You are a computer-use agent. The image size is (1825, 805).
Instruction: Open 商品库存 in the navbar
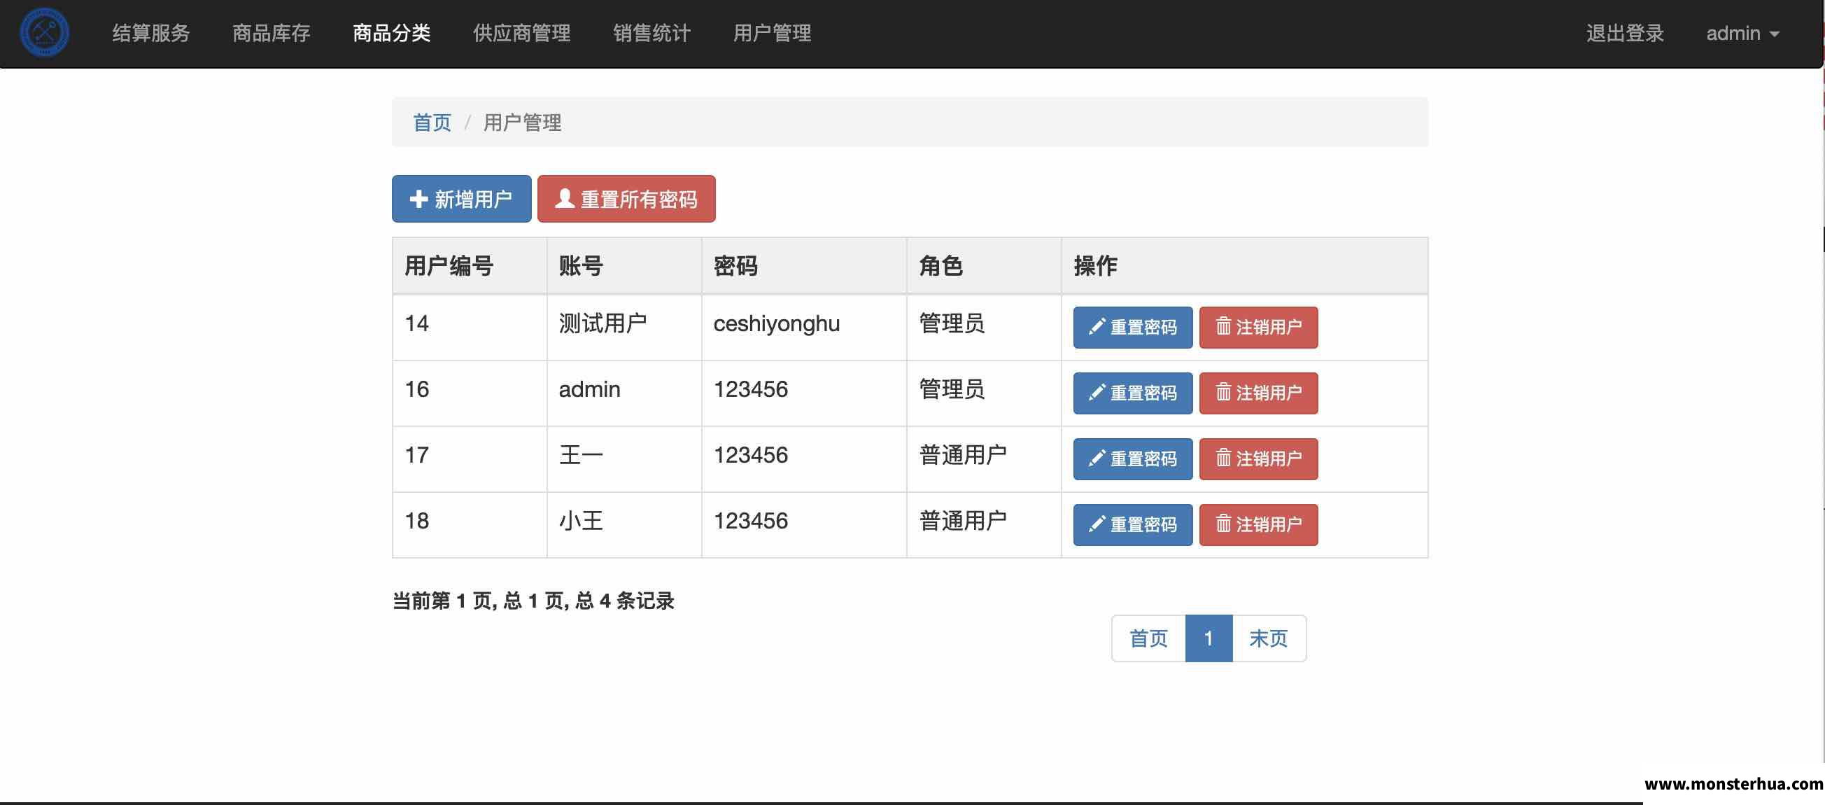272,34
